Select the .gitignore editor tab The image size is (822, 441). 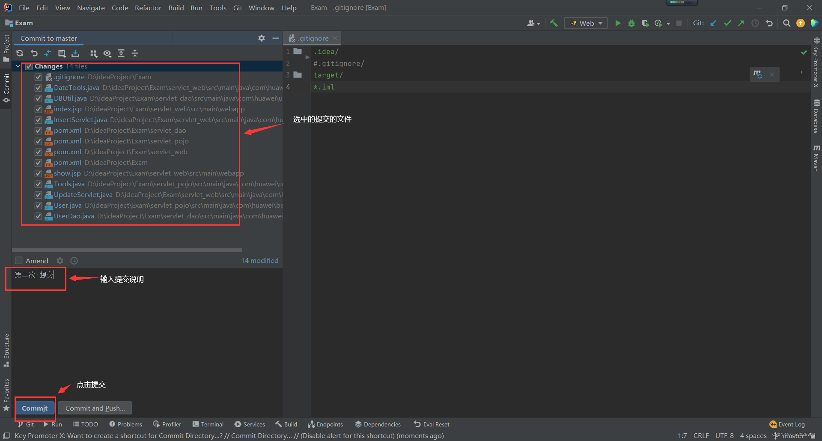(x=313, y=38)
